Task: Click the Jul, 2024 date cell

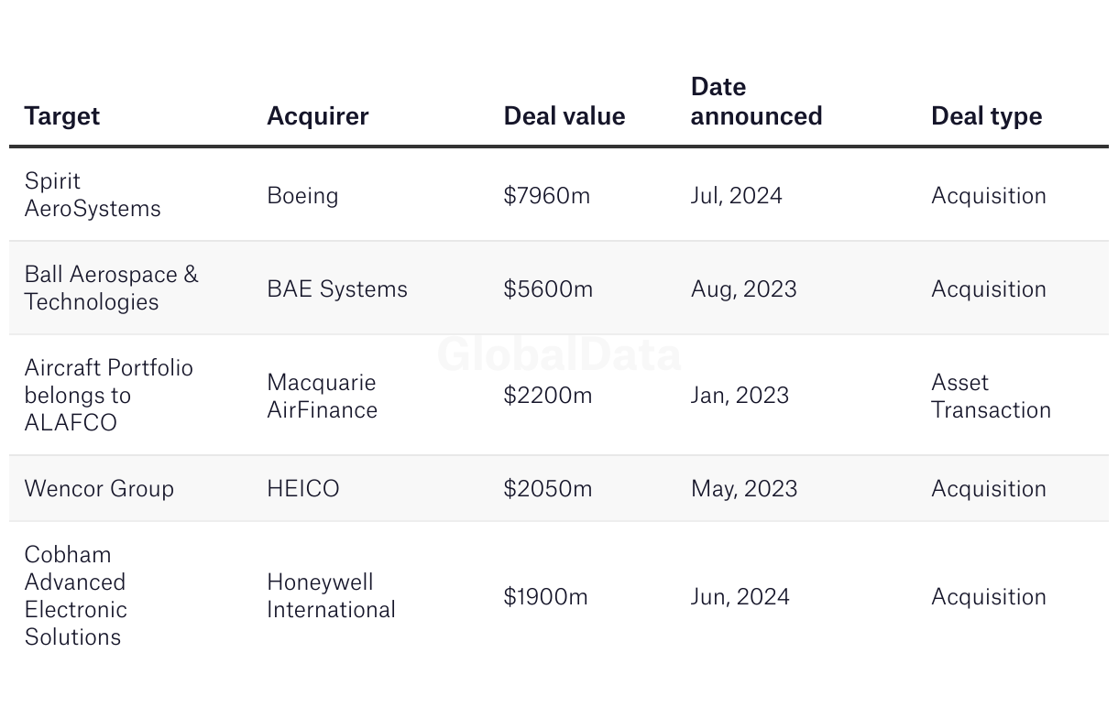Action: point(736,196)
